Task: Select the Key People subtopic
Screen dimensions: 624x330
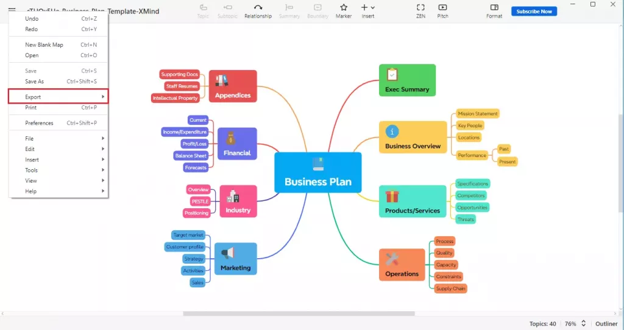Action: tap(470, 125)
